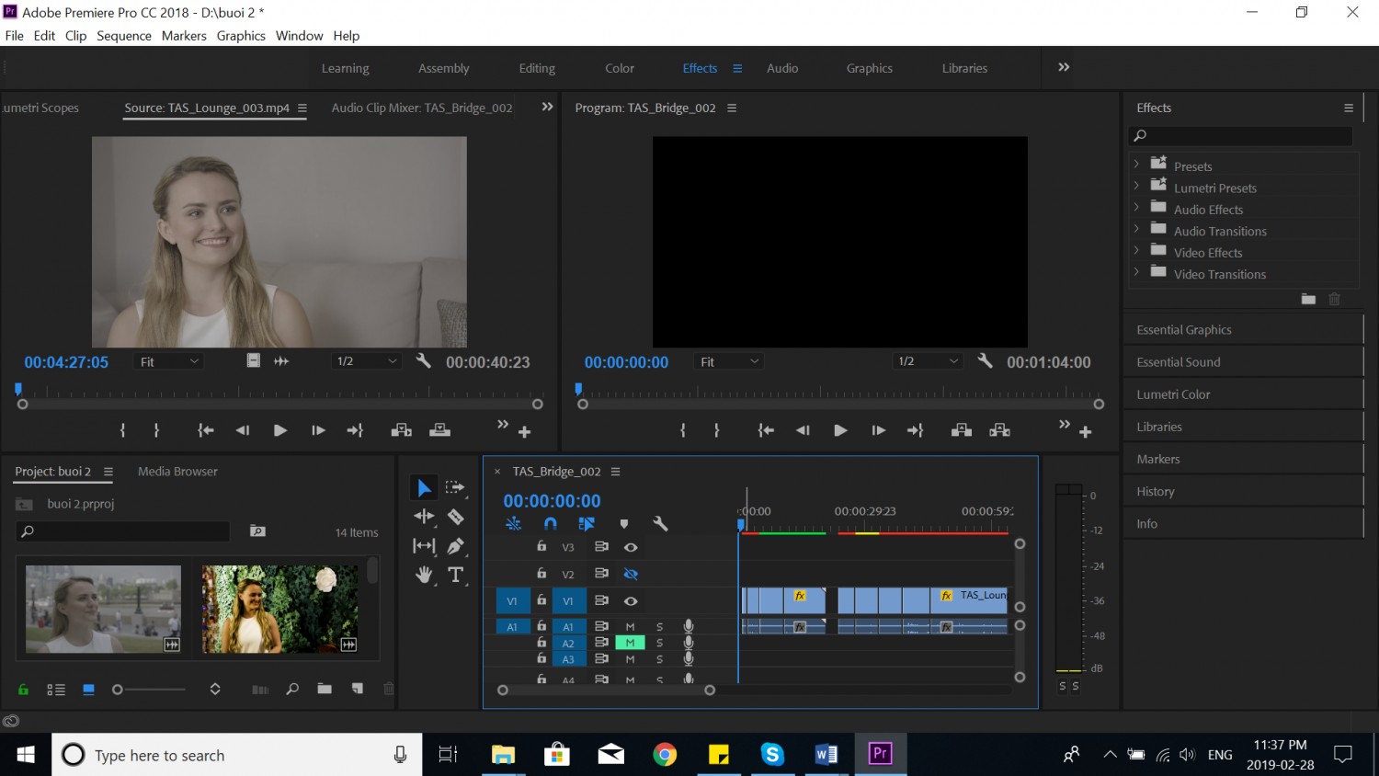Image resolution: width=1379 pixels, height=776 pixels.
Task: Solo audio track A1
Action: pyautogui.click(x=659, y=627)
